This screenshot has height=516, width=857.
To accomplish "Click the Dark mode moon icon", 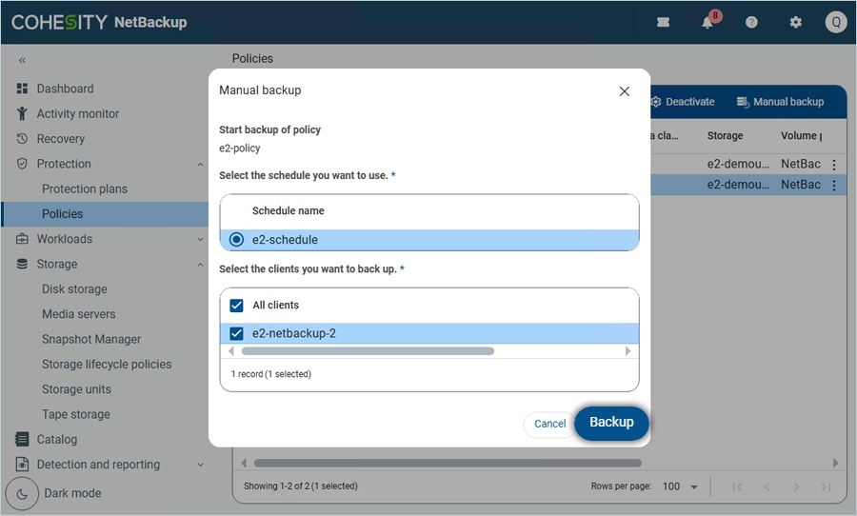I will click(x=22, y=493).
